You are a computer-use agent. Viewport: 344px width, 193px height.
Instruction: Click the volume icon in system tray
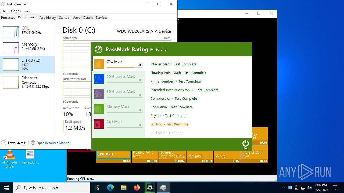309,188
